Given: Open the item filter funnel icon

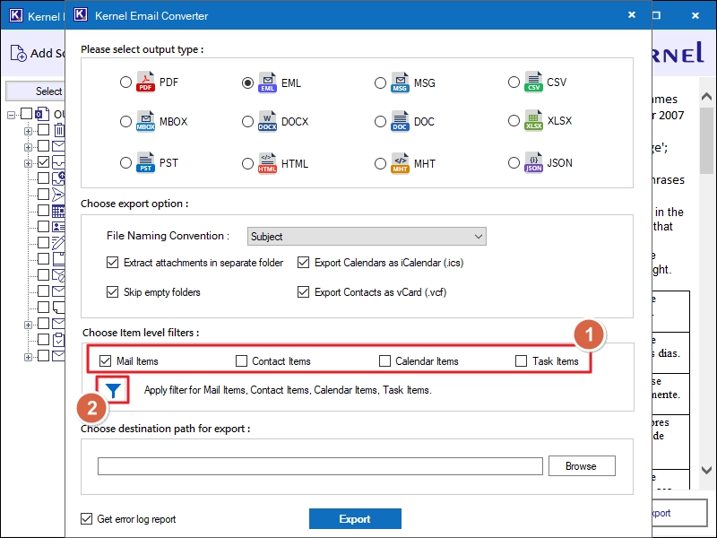Looking at the screenshot, I should tap(113, 390).
